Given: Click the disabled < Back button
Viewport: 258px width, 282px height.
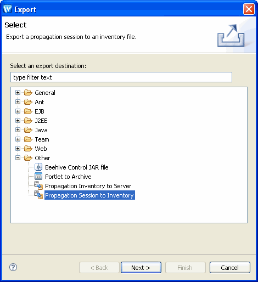Looking at the screenshot, I should tap(99, 268).
